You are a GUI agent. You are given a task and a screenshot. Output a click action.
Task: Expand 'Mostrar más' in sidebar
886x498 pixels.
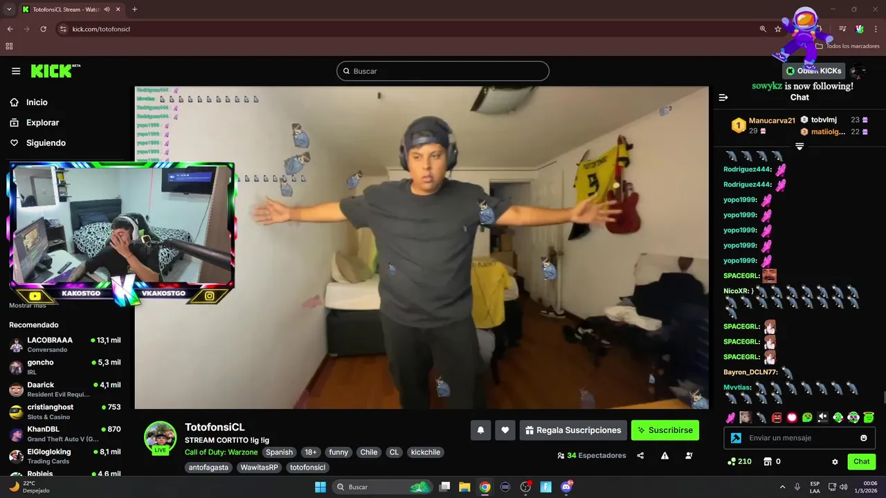click(x=28, y=305)
